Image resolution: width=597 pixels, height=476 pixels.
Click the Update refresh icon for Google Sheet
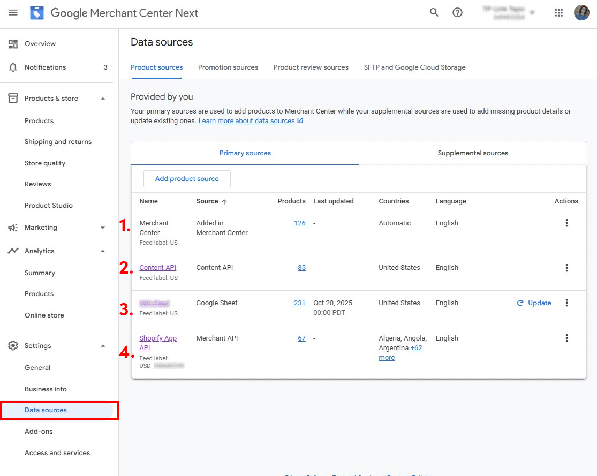pos(520,303)
